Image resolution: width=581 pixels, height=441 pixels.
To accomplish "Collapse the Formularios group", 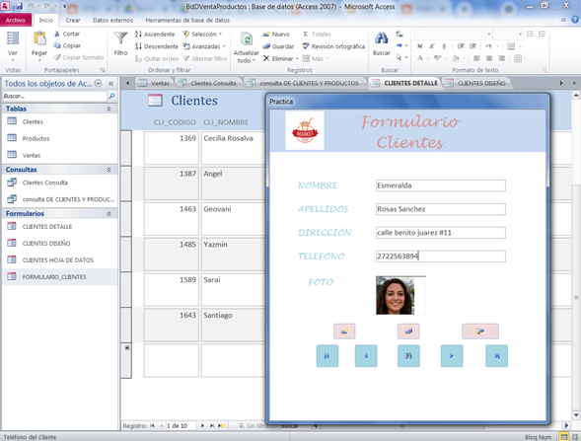I will click(109, 214).
